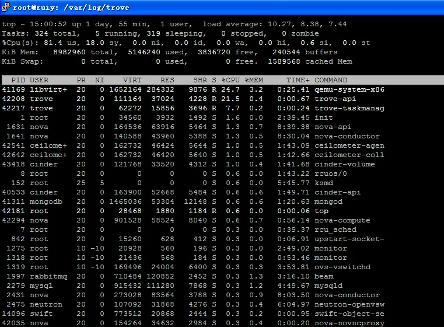Click the monitor command in row PID 1318
Viewport: 444px width, 327px height.
pos(331,258)
